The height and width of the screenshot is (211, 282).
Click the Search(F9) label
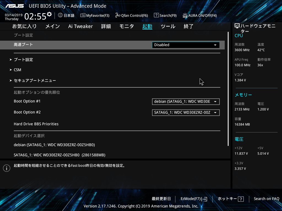[x=168, y=15]
